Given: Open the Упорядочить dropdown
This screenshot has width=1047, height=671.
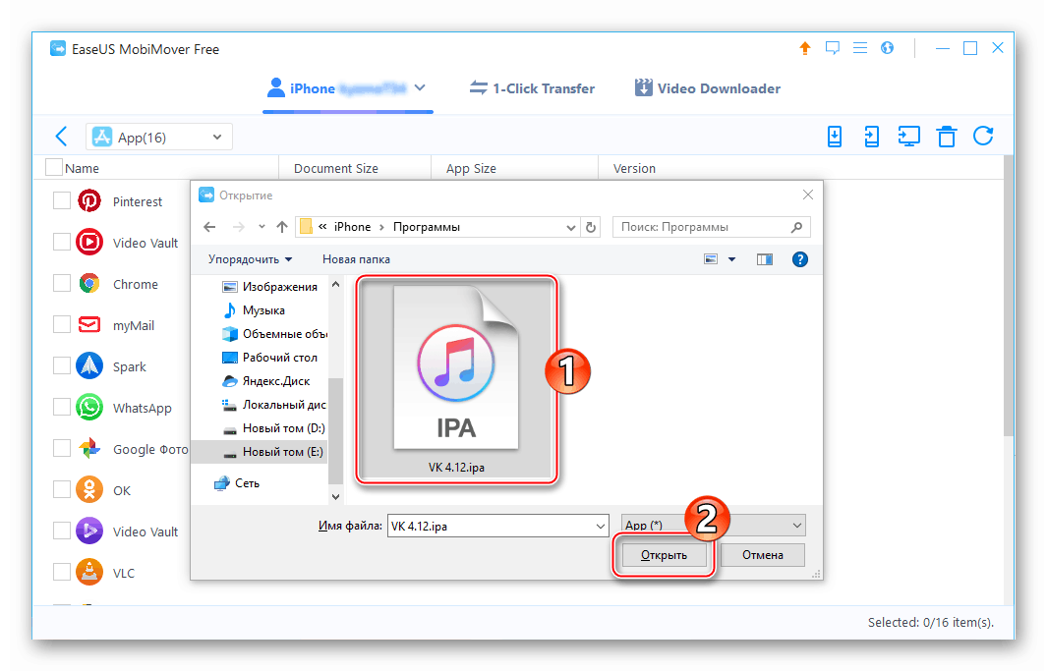Looking at the screenshot, I should tap(250, 259).
